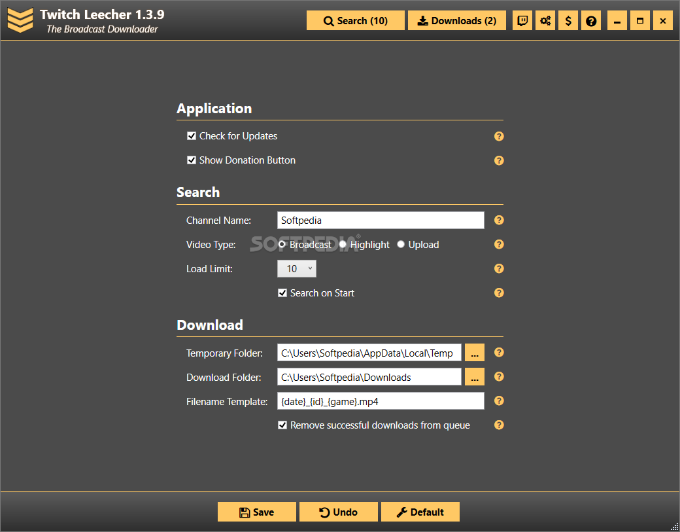
Task: Open help via question mark header icon
Action: pos(590,20)
